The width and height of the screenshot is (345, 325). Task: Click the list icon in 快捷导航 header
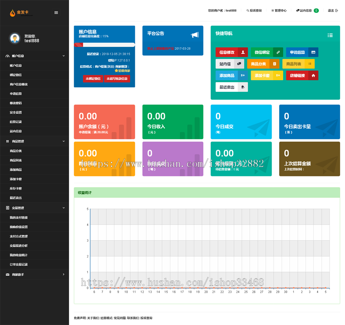pyautogui.click(x=330, y=35)
